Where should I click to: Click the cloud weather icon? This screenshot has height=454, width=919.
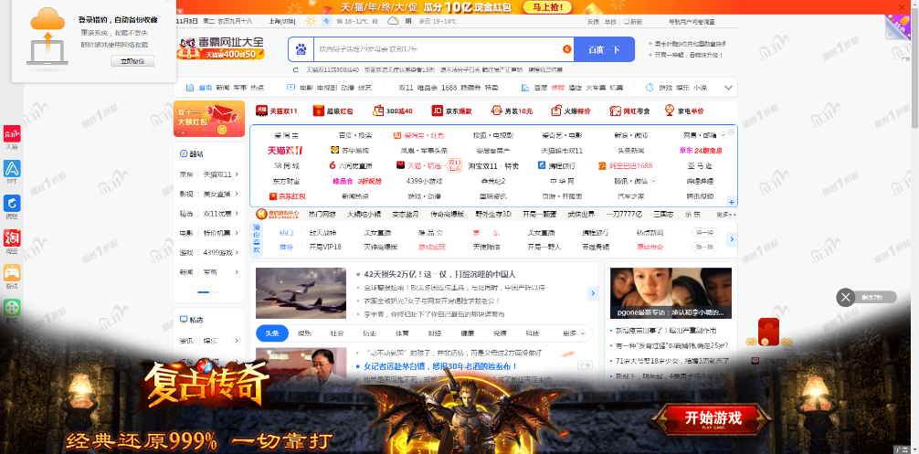pos(393,22)
